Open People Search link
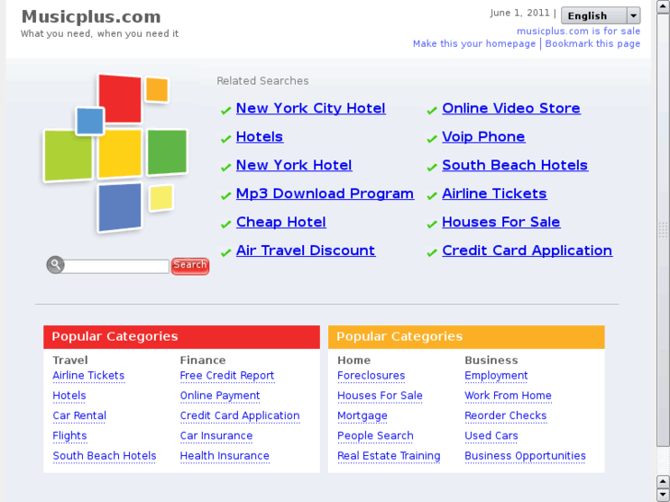Image resolution: width=670 pixels, height=502 pixels. (x=375, y=436)
